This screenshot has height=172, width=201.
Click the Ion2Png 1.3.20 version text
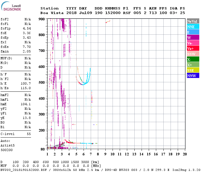186,170
